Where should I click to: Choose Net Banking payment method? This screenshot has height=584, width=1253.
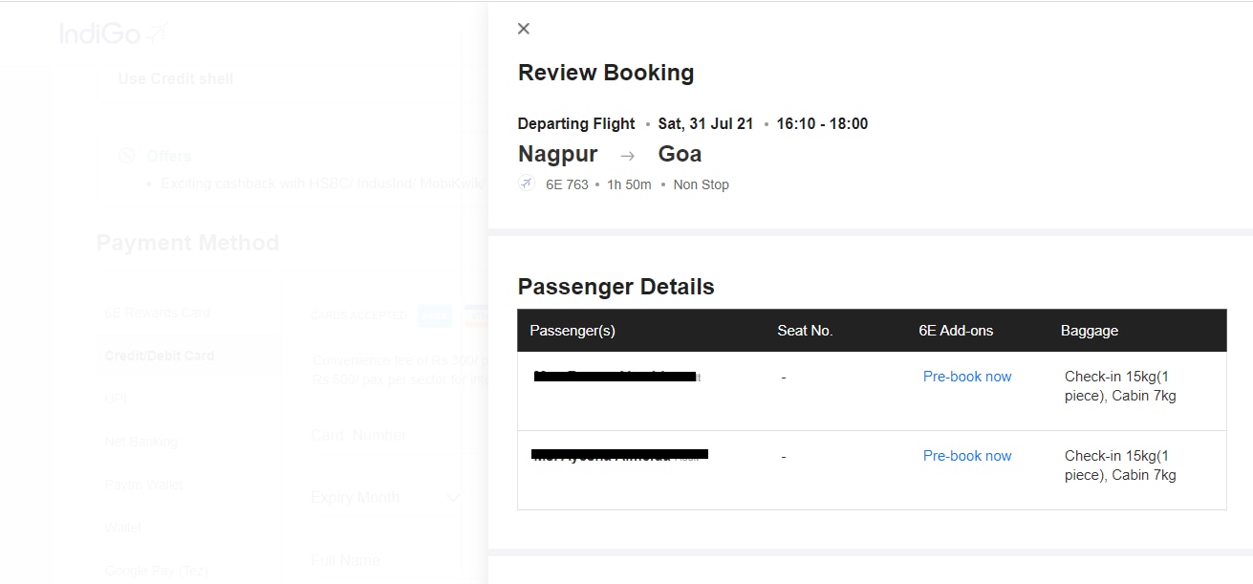(141, 442)
